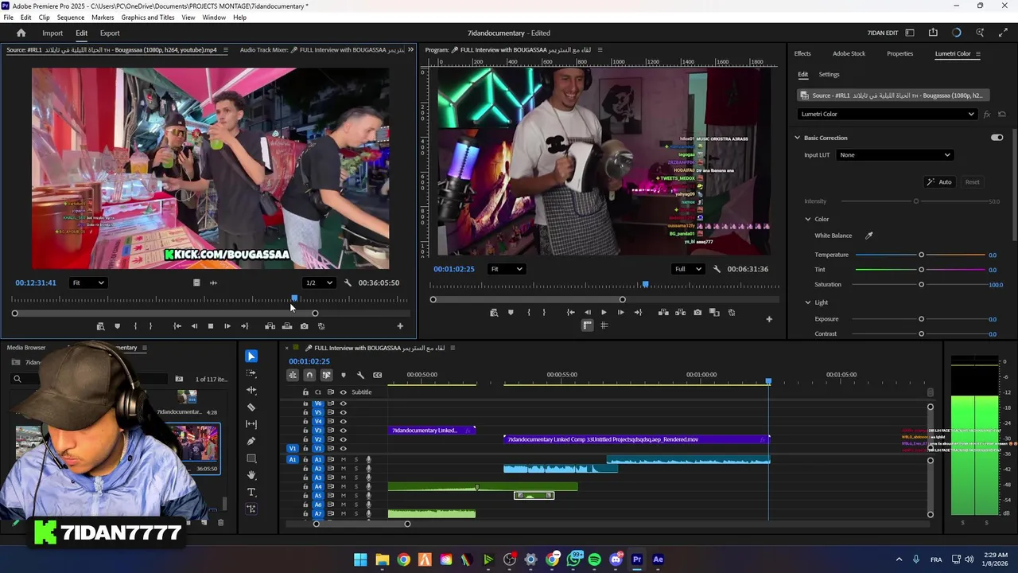Open Program monitor Full resolution dropdown

[689, 269]
